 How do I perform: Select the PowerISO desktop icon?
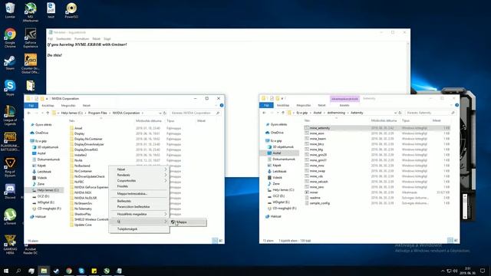[x=71, y=10]
